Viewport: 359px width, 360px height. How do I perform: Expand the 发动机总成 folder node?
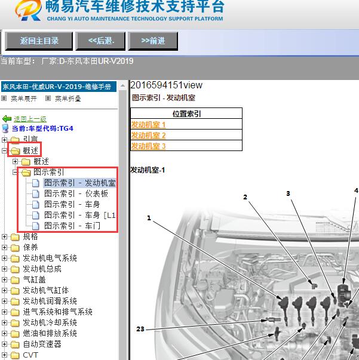4,269
